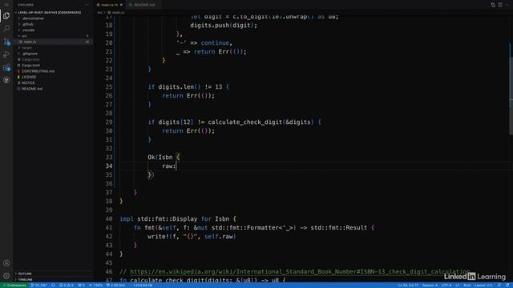Open the errors and warnings status item

coord(66,286)
